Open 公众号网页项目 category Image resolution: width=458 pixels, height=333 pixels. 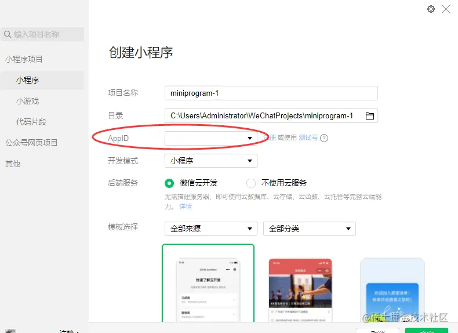coord(31,143)
